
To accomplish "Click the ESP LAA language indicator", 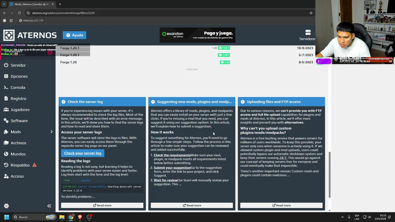I will click(x=357, y=217).
